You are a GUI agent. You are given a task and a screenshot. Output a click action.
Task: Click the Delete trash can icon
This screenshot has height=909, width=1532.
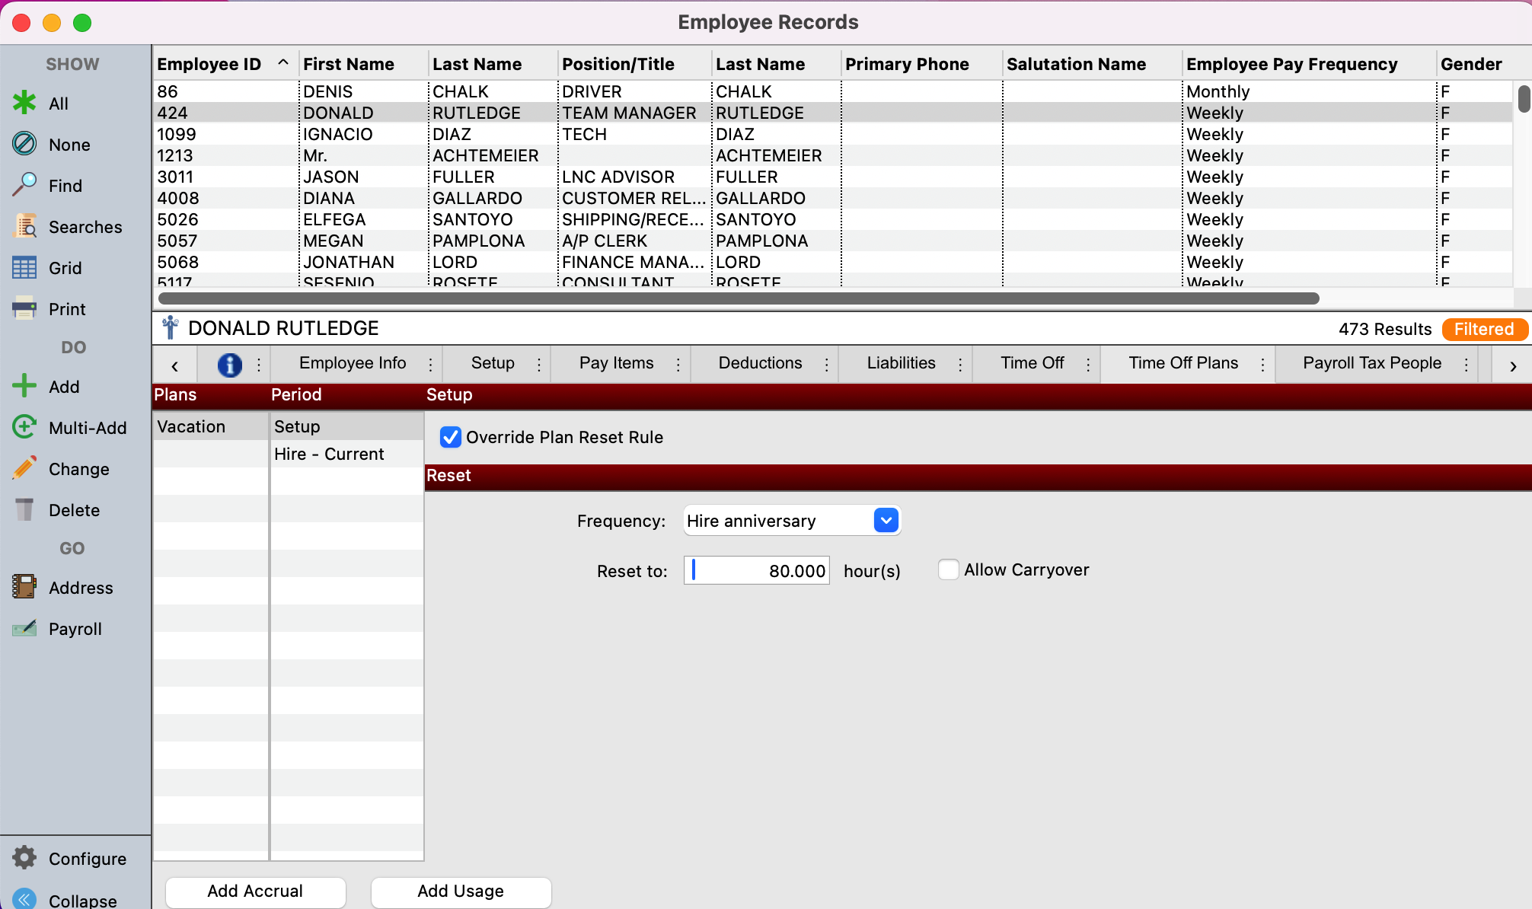tap(24, 509)
